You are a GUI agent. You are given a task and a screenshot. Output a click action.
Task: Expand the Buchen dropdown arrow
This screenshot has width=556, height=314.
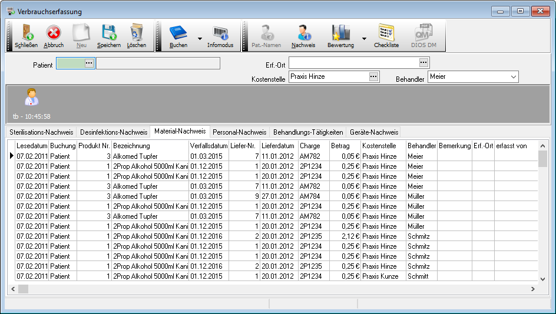[200, 39]
